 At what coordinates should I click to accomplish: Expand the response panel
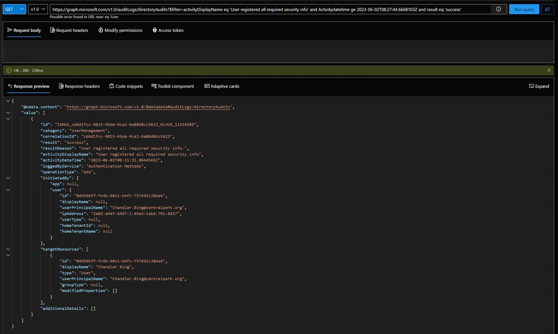tap(539, 86)
